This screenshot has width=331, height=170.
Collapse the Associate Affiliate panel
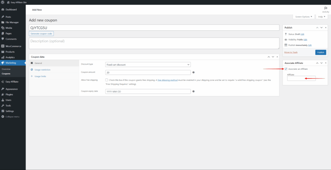tap(326, 63)
